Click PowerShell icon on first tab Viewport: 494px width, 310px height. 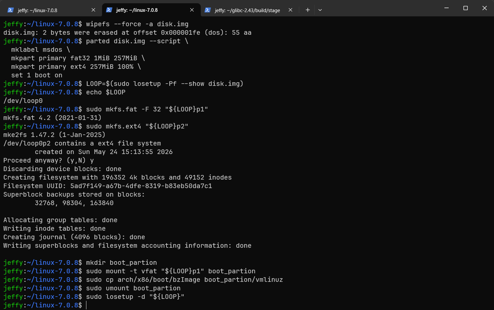(11, 10)
